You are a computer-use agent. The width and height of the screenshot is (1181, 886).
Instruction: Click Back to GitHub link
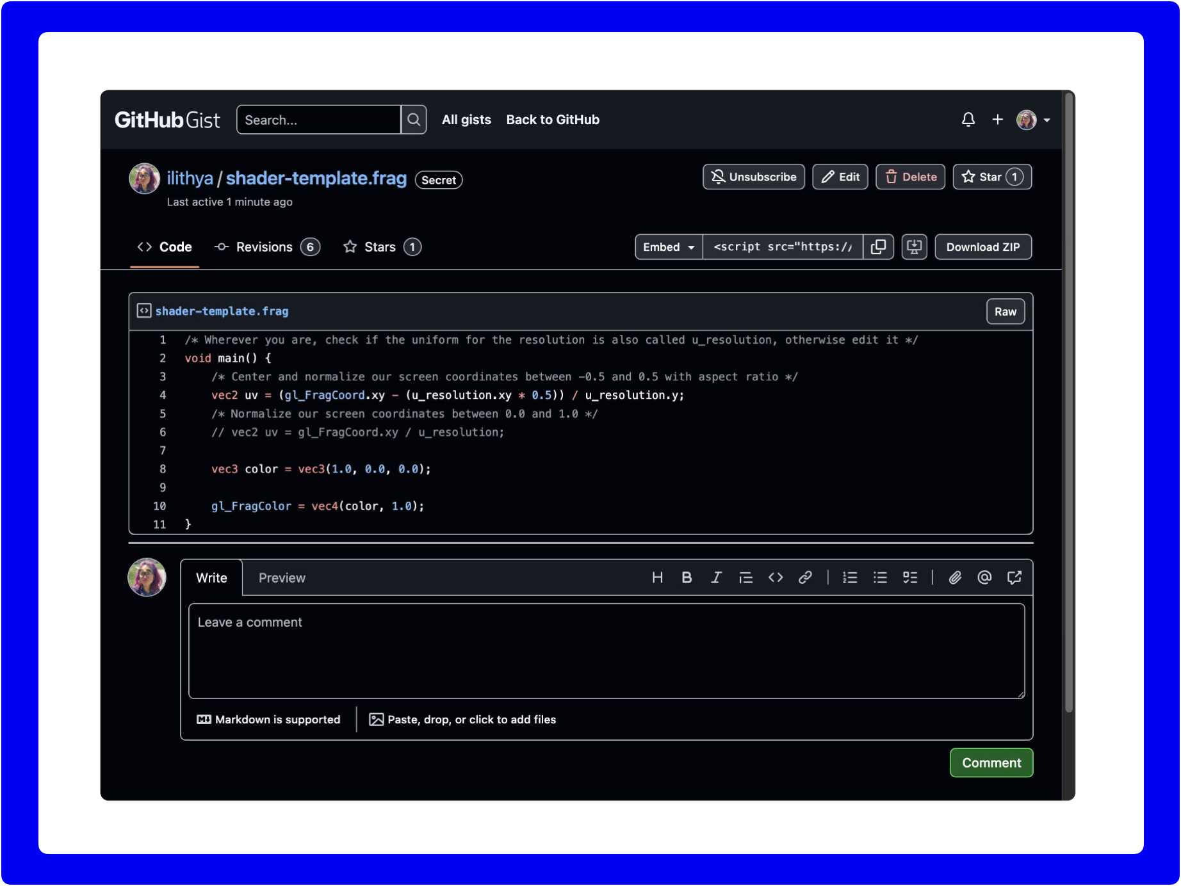553,120
